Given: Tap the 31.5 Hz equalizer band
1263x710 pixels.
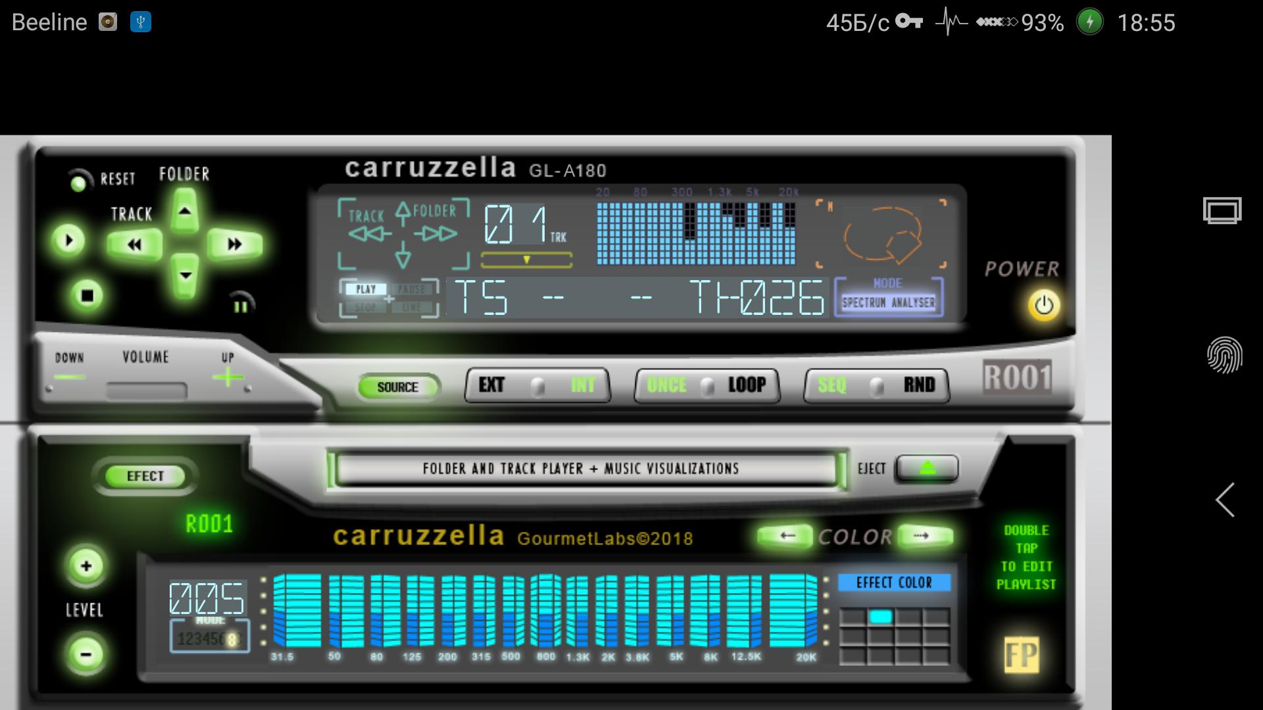Looking at the screenshot, I should (297, 611).
